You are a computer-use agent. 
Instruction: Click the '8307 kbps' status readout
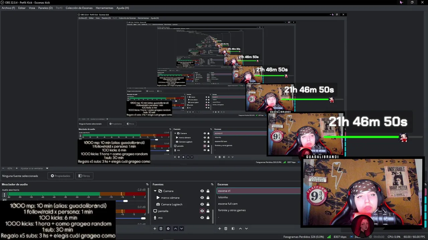point(340,237)
